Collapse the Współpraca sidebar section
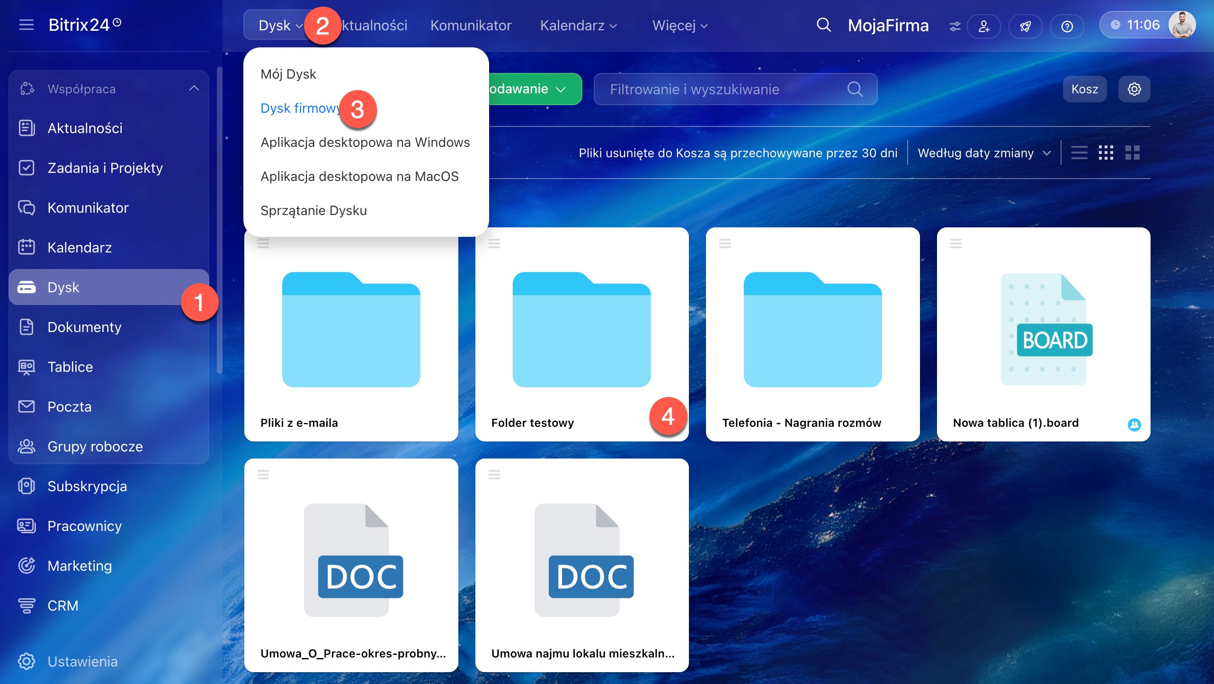 (194, 89)
